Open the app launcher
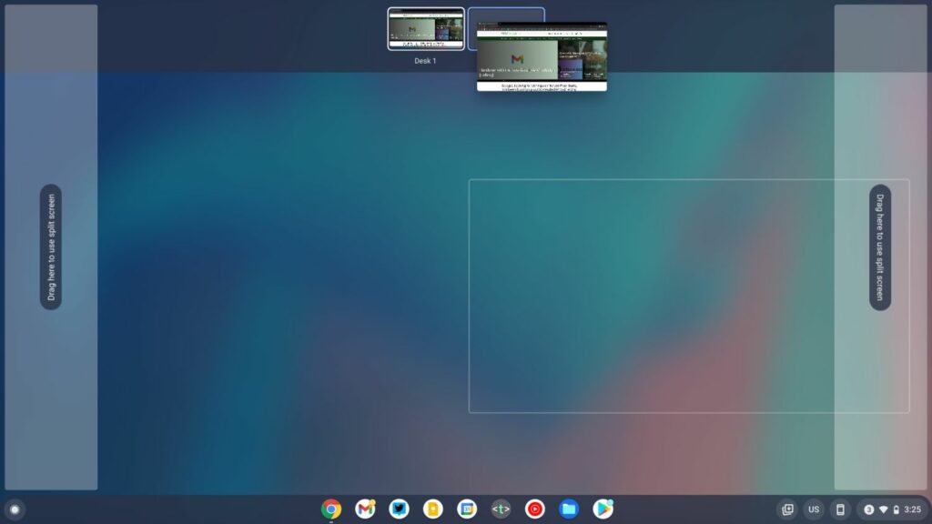 (13, 510)
